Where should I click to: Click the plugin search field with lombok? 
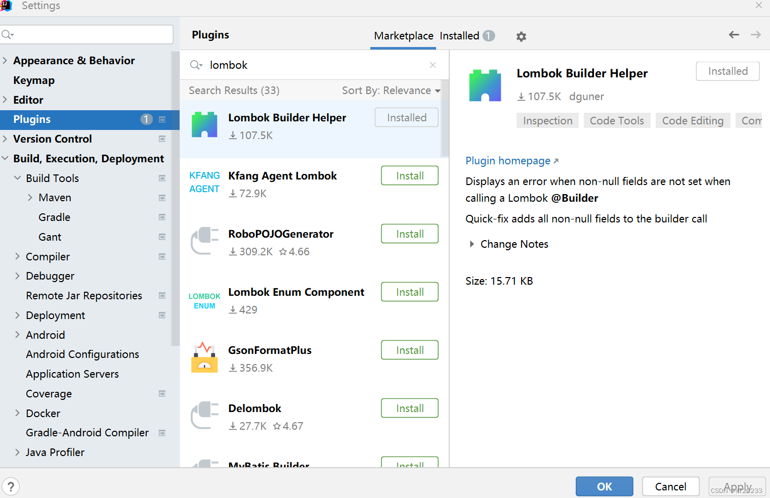pos(314,65)
